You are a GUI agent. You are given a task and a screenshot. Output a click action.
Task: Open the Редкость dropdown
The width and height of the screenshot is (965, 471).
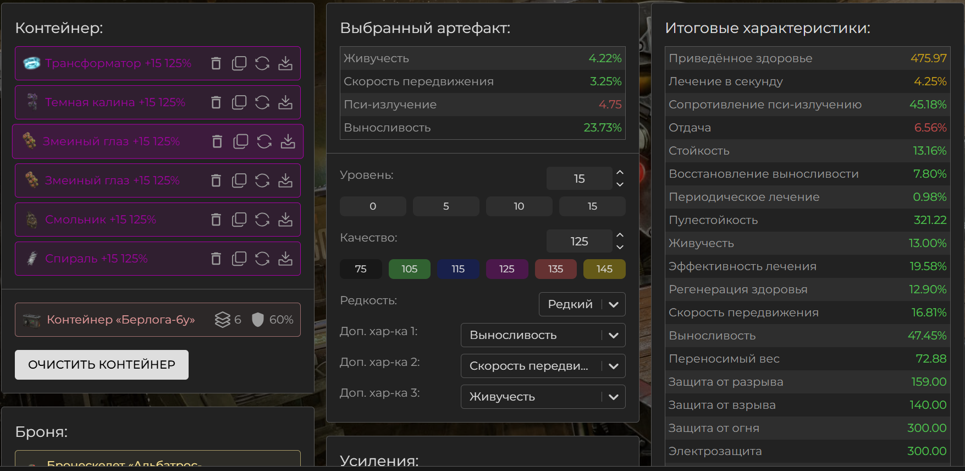pos(582,304)
